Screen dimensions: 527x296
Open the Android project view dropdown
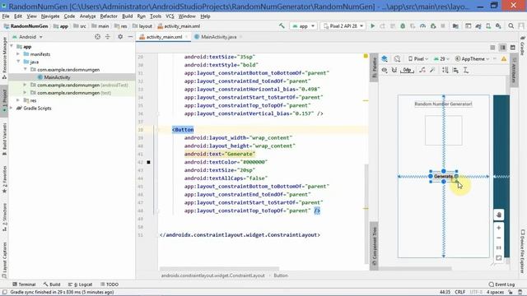click(27, 37)
